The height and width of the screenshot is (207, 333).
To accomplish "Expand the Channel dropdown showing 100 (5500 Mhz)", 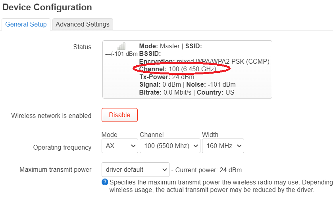I will (x=170, y=146).
